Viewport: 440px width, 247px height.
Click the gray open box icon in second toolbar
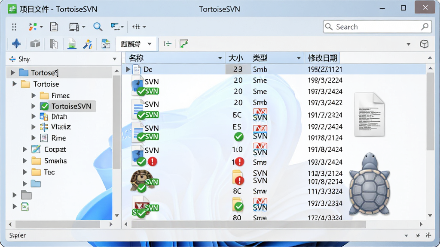[x=35, y=44]
